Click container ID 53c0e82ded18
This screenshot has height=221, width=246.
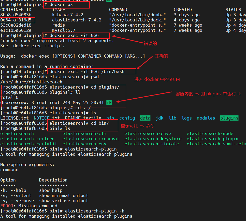point(16,25)
